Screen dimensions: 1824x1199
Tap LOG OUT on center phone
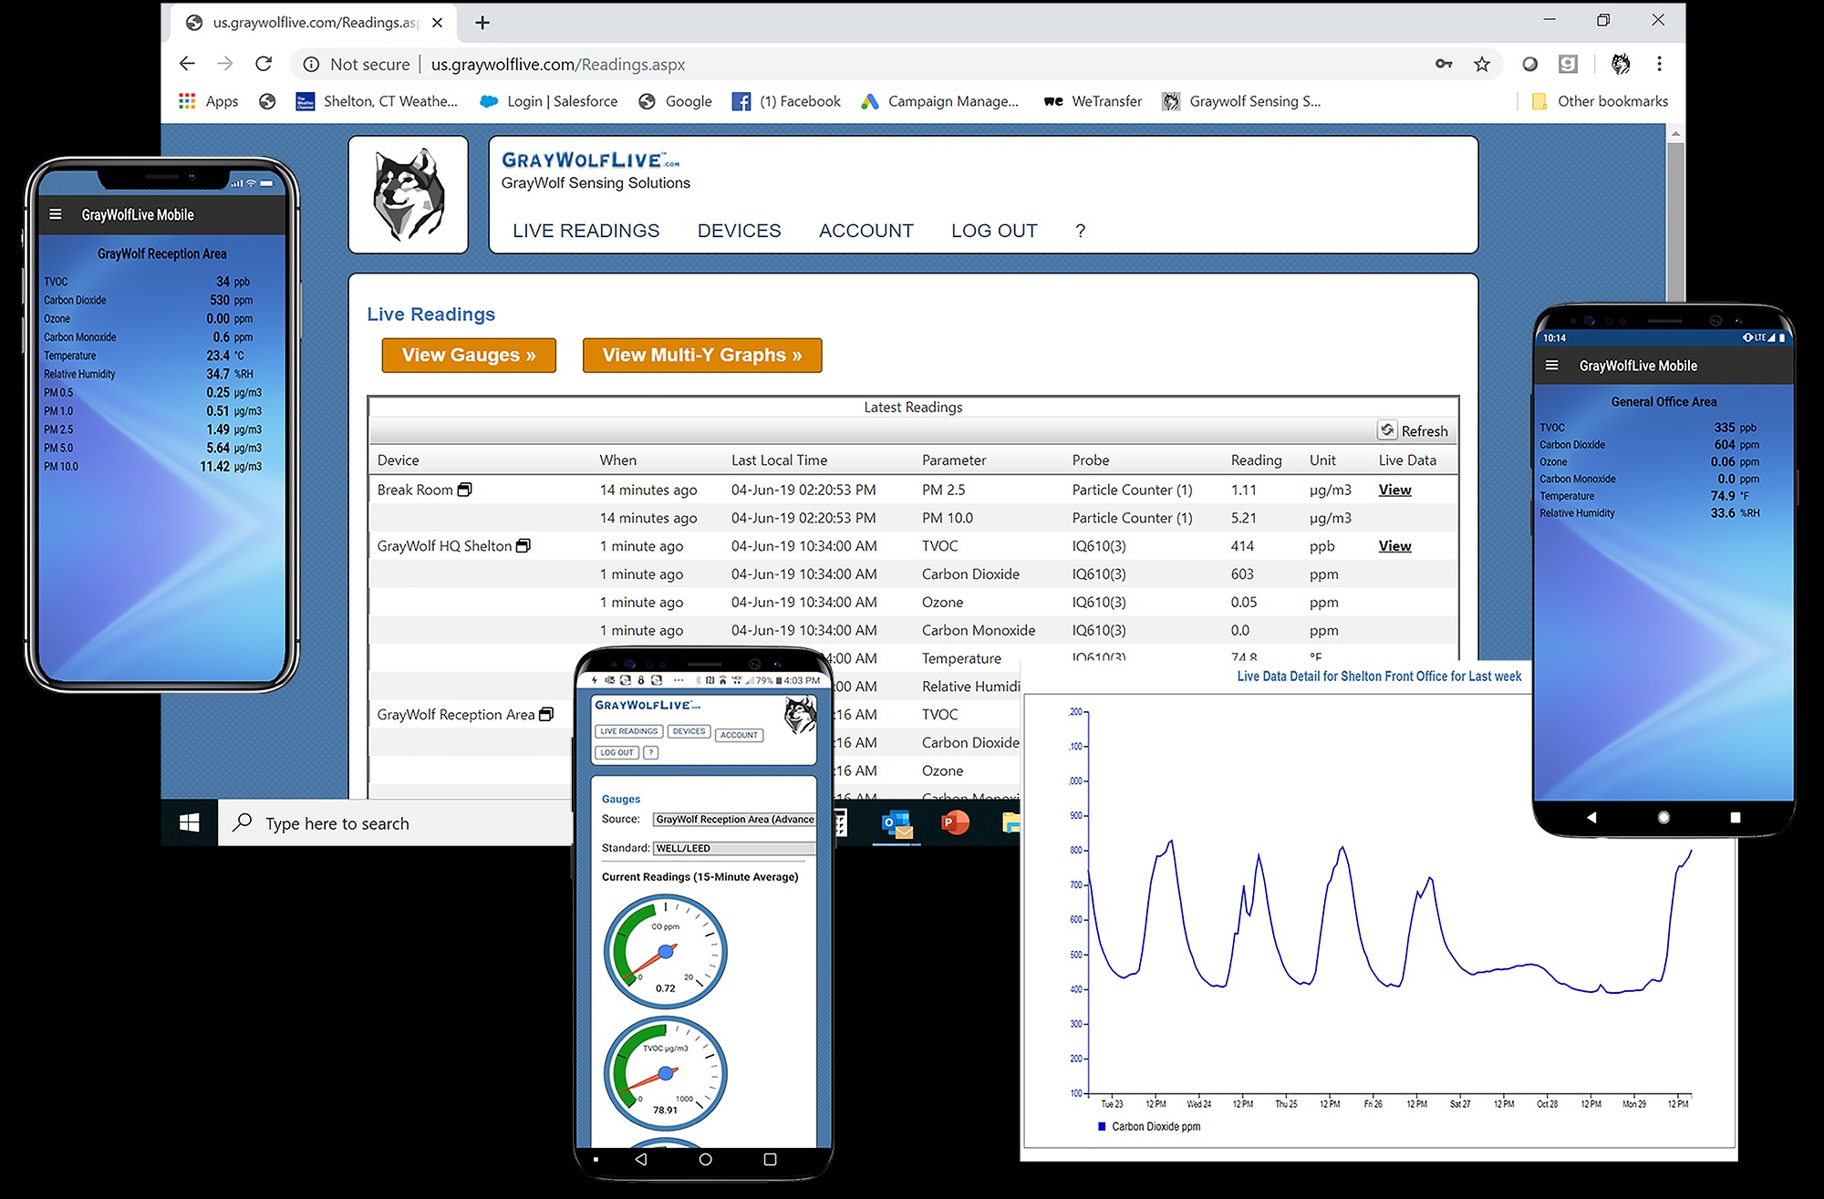click(617, 752)
